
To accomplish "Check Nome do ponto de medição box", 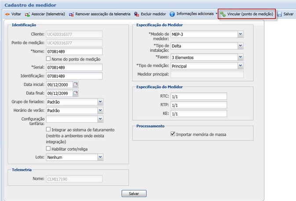I will (x=48, y=59).
